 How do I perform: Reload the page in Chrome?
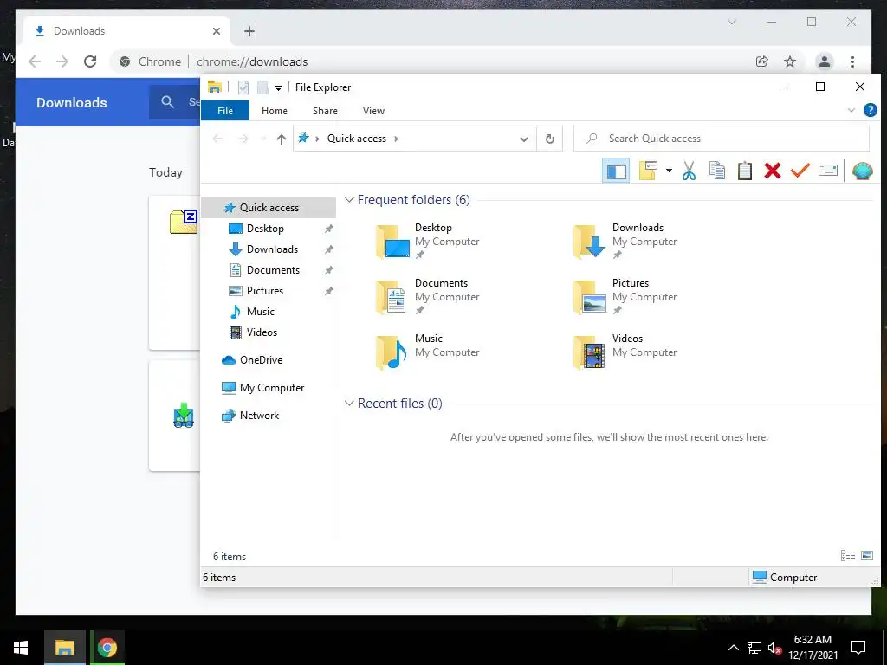[x=90, y=61]
